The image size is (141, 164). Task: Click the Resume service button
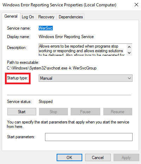tap(118, 112)
